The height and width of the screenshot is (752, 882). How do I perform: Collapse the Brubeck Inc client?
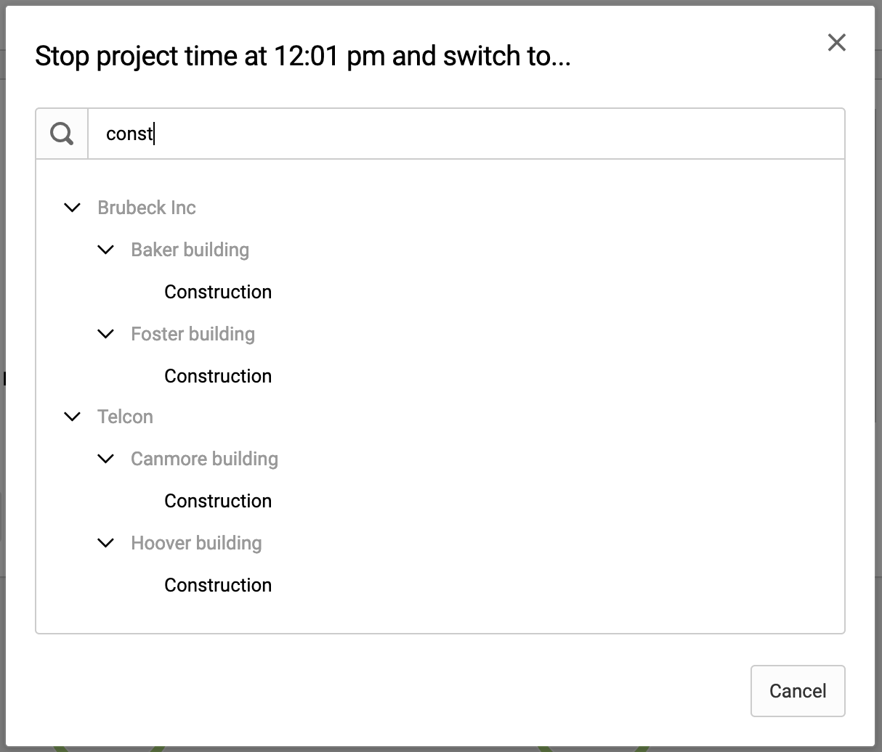point(73,208)
